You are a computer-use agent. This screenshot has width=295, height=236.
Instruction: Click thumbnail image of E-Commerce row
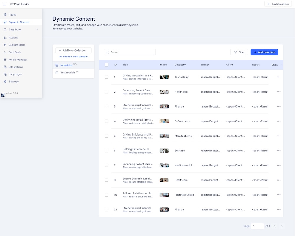click(x=164, y=121)
